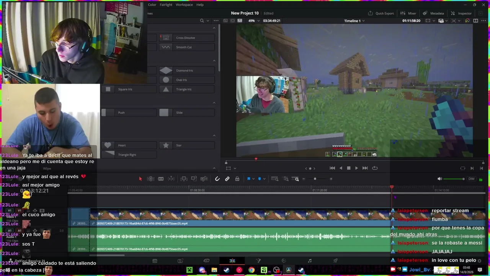Switch to the Fairlight music note page
The image size is (490, 276).
pyautogui.click(x=310, y=261)
